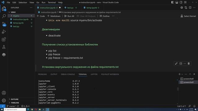Open the errors and warnings status entry
Viewport: 198px width, 111px height.
25,106
